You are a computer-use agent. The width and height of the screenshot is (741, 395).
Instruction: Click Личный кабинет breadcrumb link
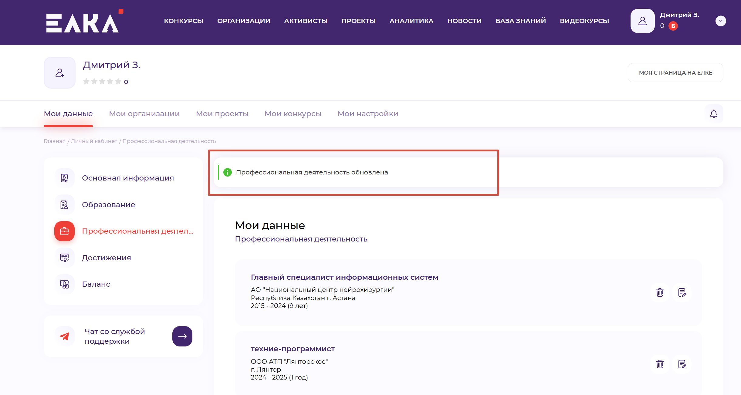tap(94, 141)
